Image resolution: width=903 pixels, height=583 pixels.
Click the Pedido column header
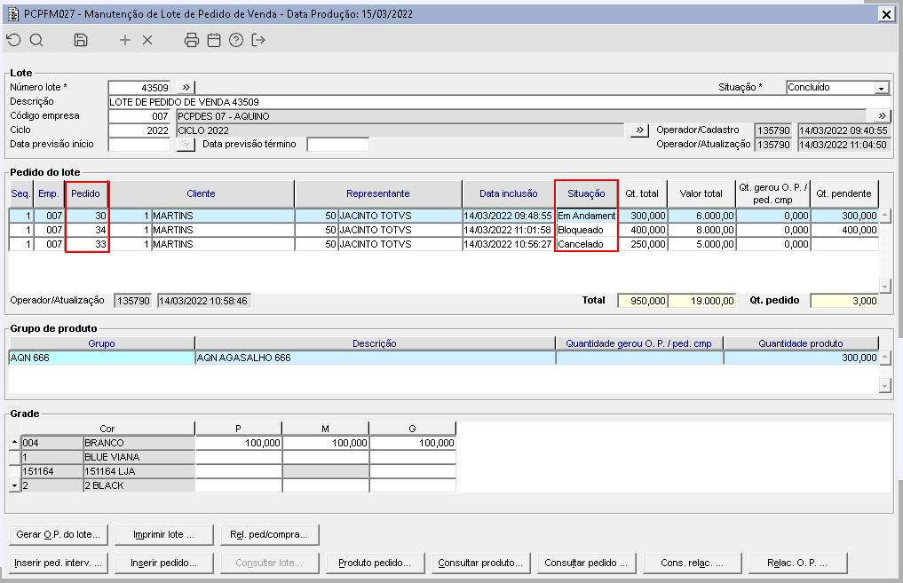tap(88, 193)
